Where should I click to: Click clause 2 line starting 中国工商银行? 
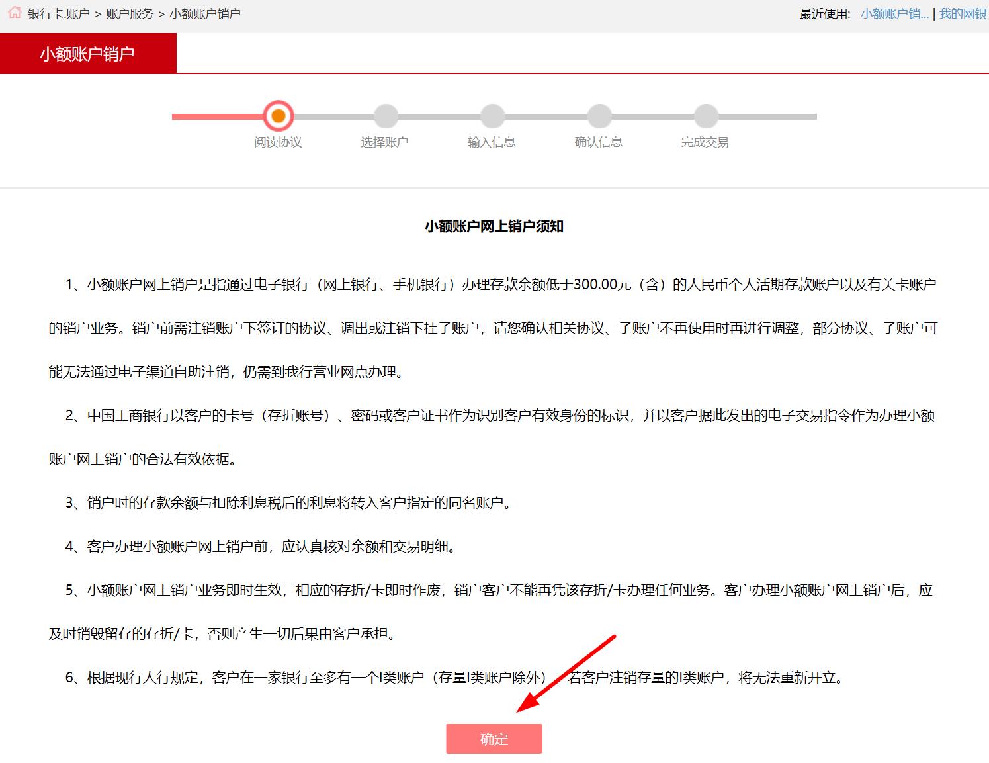[499, 416]
